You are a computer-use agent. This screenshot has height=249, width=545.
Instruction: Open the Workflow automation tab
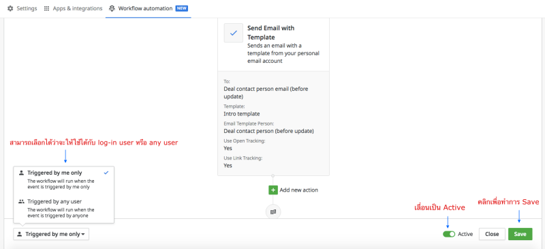tap(149, 8)
